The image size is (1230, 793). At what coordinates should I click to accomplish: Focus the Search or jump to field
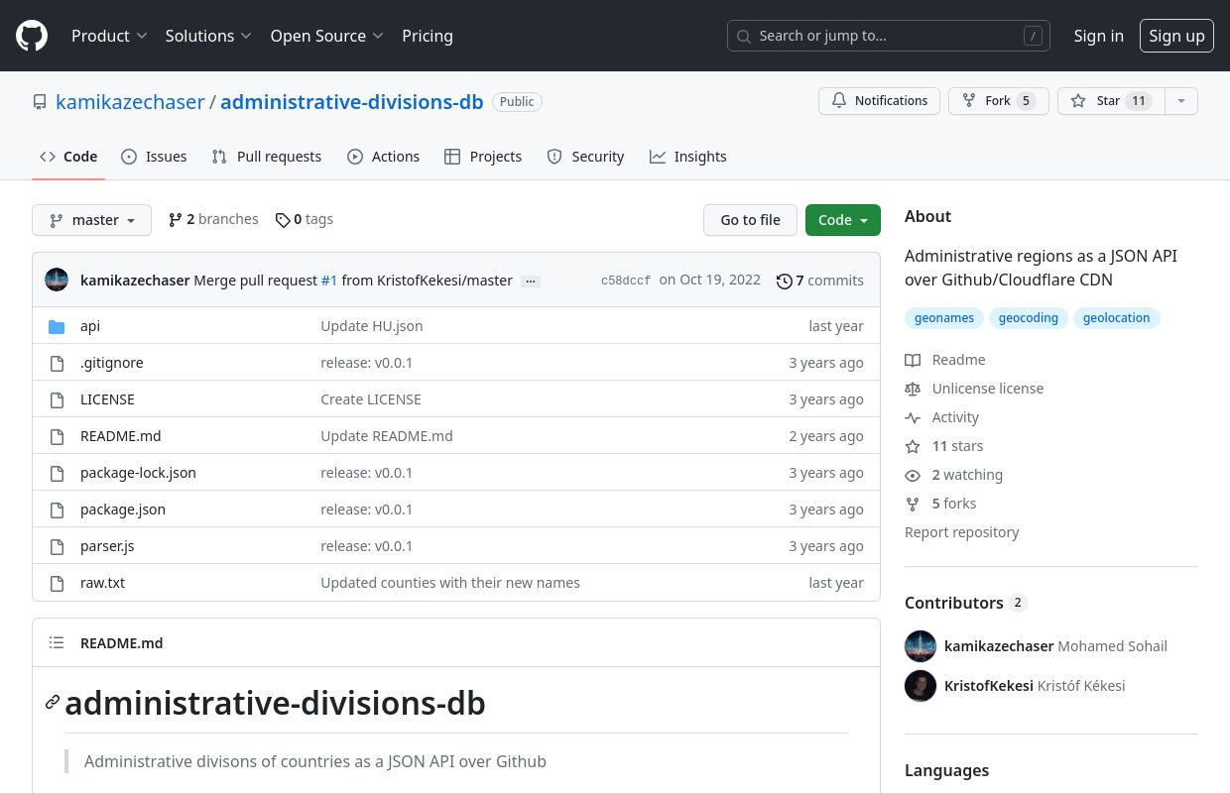(888, 36)
